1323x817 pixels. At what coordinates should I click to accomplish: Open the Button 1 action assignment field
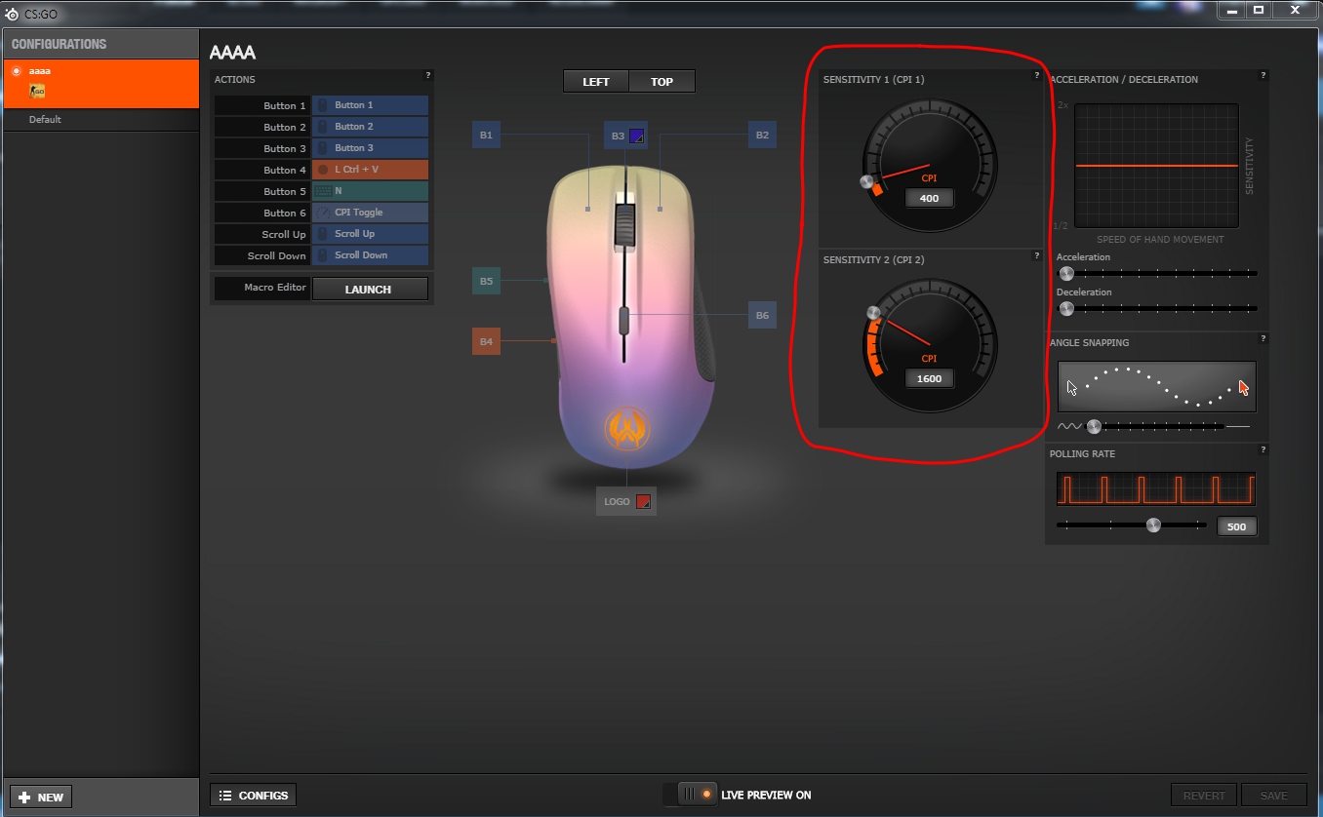pos(370,105)
